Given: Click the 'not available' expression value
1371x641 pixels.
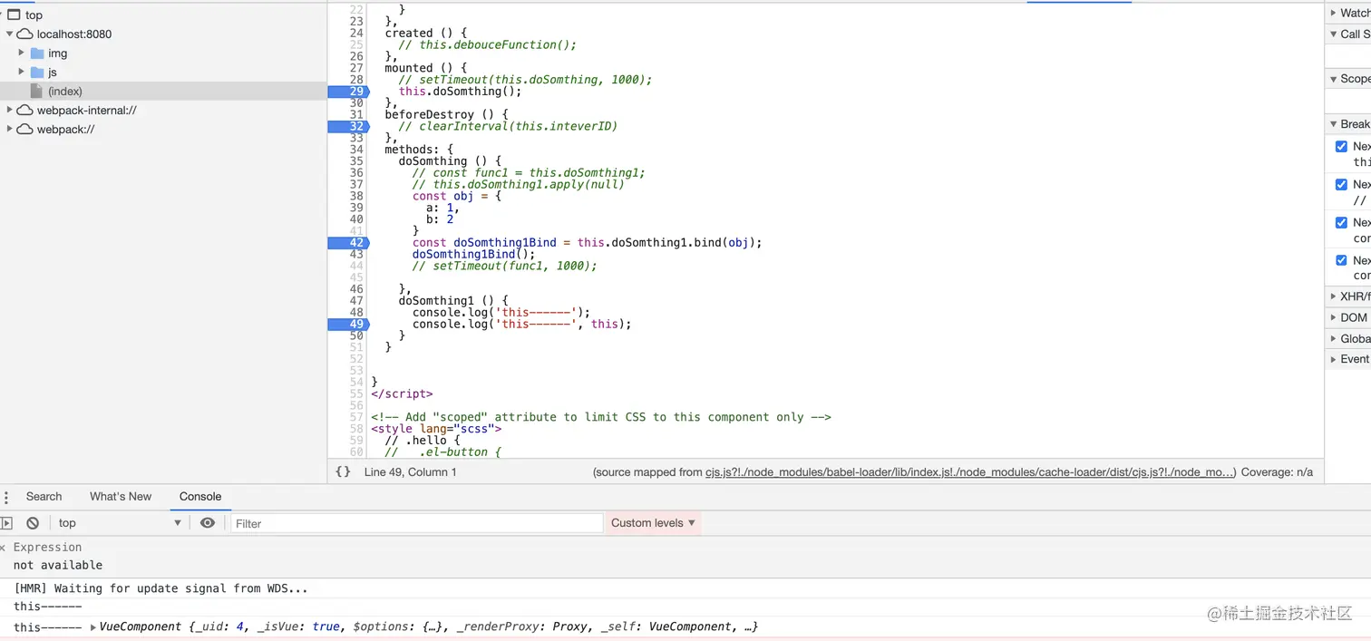Looking at the screenshot, I should point(58,565).
